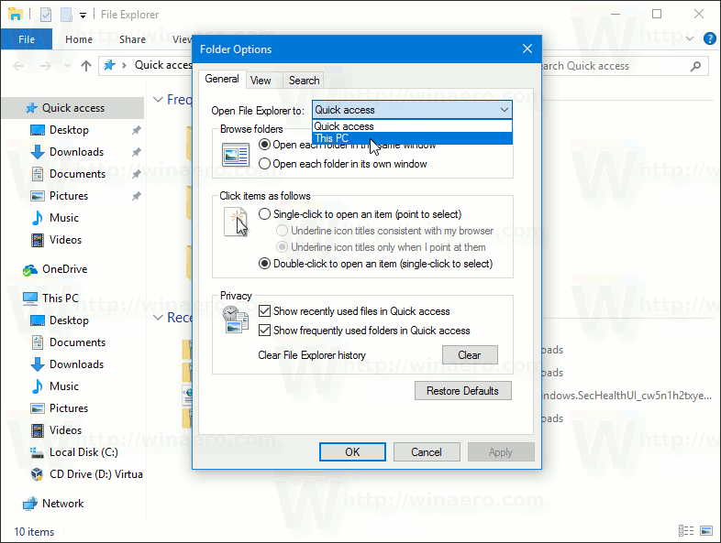Open the File ribbon menu
The width and height of the screenshot is (721, 543).
(x=27, y=39)
